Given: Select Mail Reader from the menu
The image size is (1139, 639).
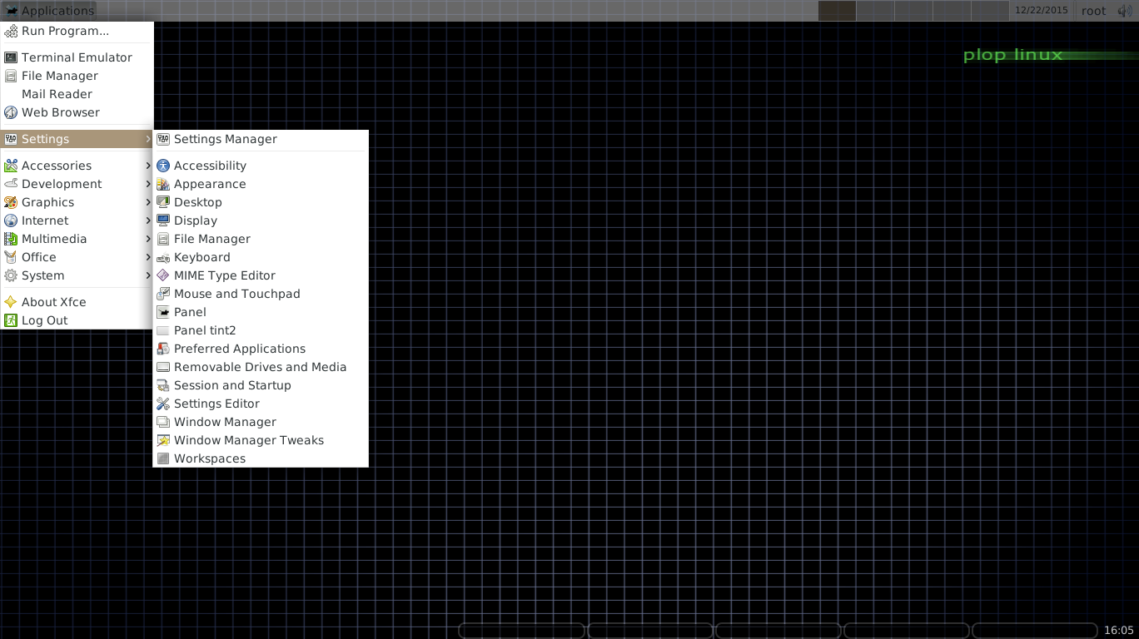Looking at the screenshot, I should 77,94.
